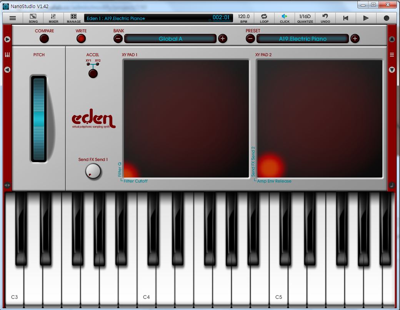Start recording with the Record button

pos(387,18)
